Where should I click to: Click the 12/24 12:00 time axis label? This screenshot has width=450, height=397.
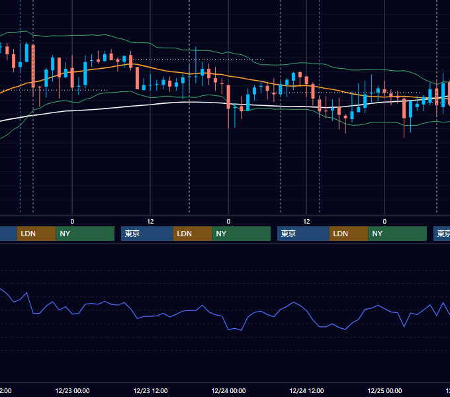pos(306,390)
